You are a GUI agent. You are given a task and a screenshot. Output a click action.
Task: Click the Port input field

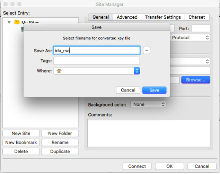click(x=201, y=28)
